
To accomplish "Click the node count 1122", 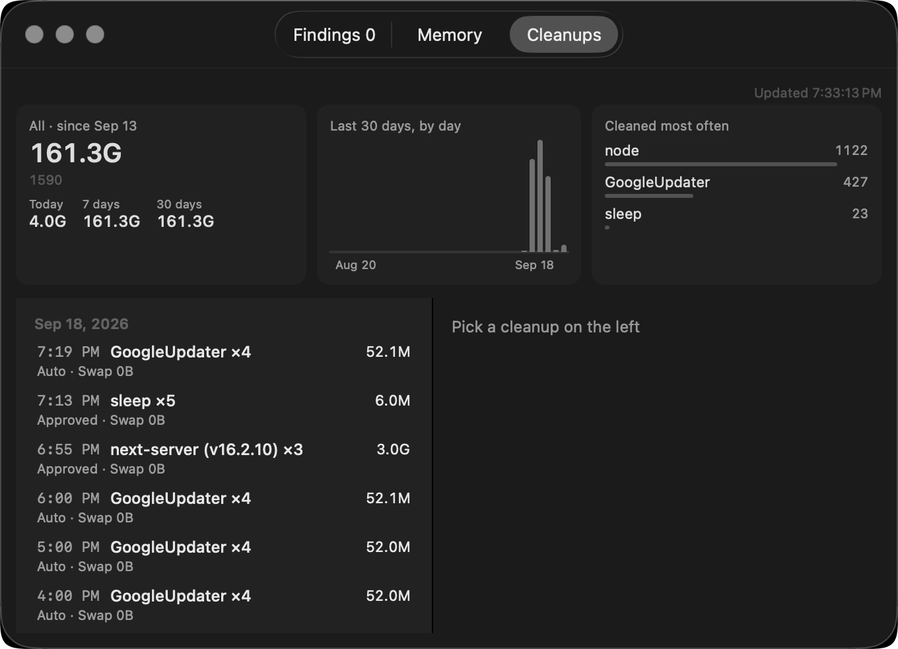I will click(x=851, y=150).
